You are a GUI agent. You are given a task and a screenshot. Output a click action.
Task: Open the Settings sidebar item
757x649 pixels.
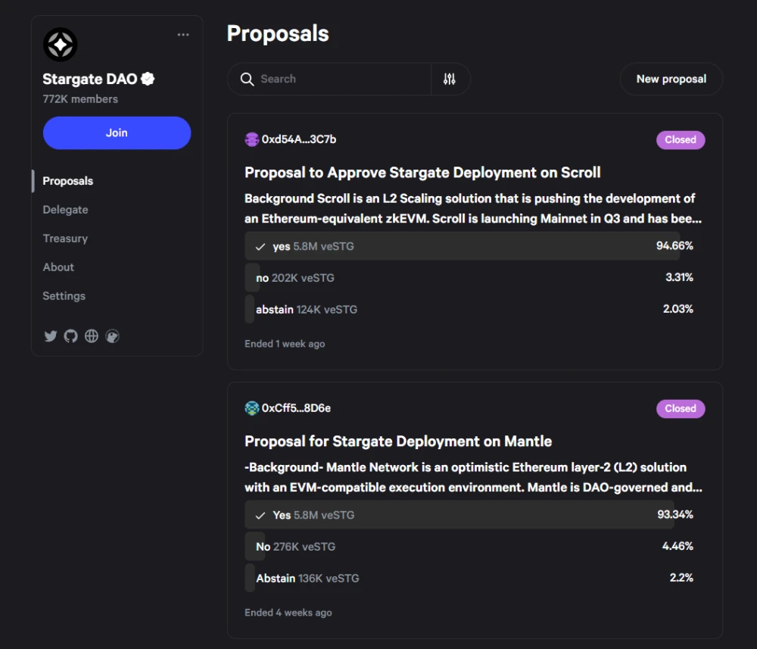pos(64,295)
